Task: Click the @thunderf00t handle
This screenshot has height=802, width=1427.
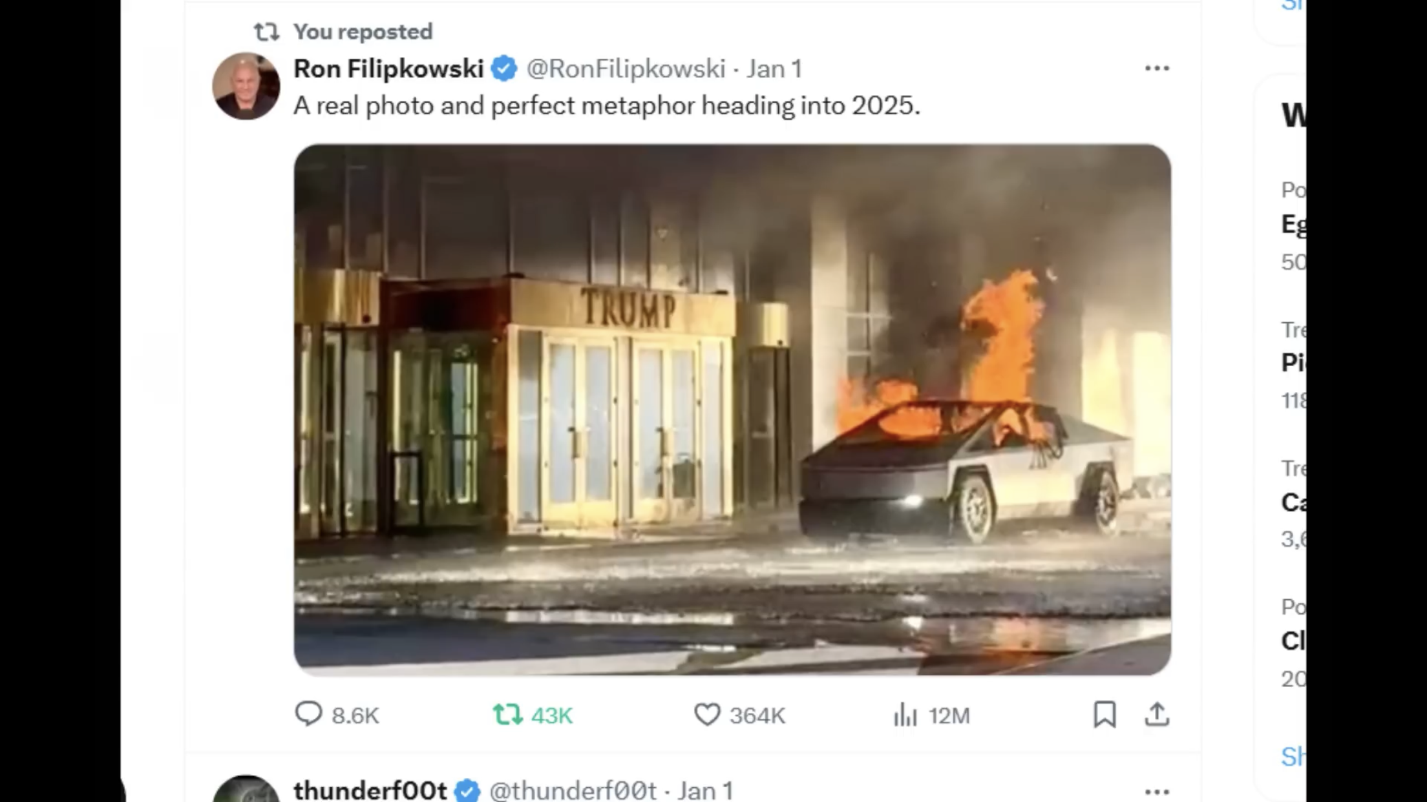Action: coord(573,790)
